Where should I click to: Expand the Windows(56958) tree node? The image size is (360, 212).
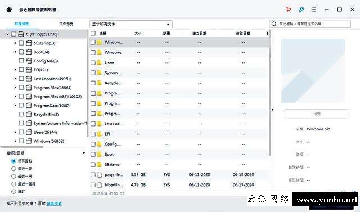(x=15, y=141)
